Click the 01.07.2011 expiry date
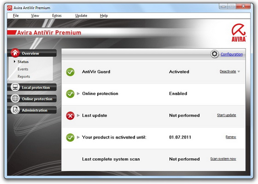Image resolution: width=258 pixels, height=184 pixels. (180, 137)
